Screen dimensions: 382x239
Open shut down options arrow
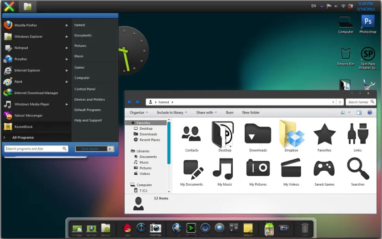[x=111, y=149]
